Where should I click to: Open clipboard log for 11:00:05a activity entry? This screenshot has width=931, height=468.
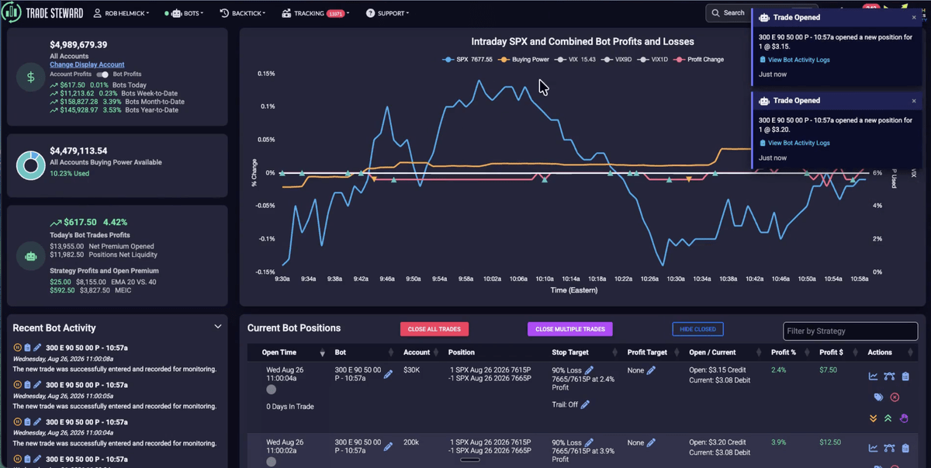click(x=27, y=384)
